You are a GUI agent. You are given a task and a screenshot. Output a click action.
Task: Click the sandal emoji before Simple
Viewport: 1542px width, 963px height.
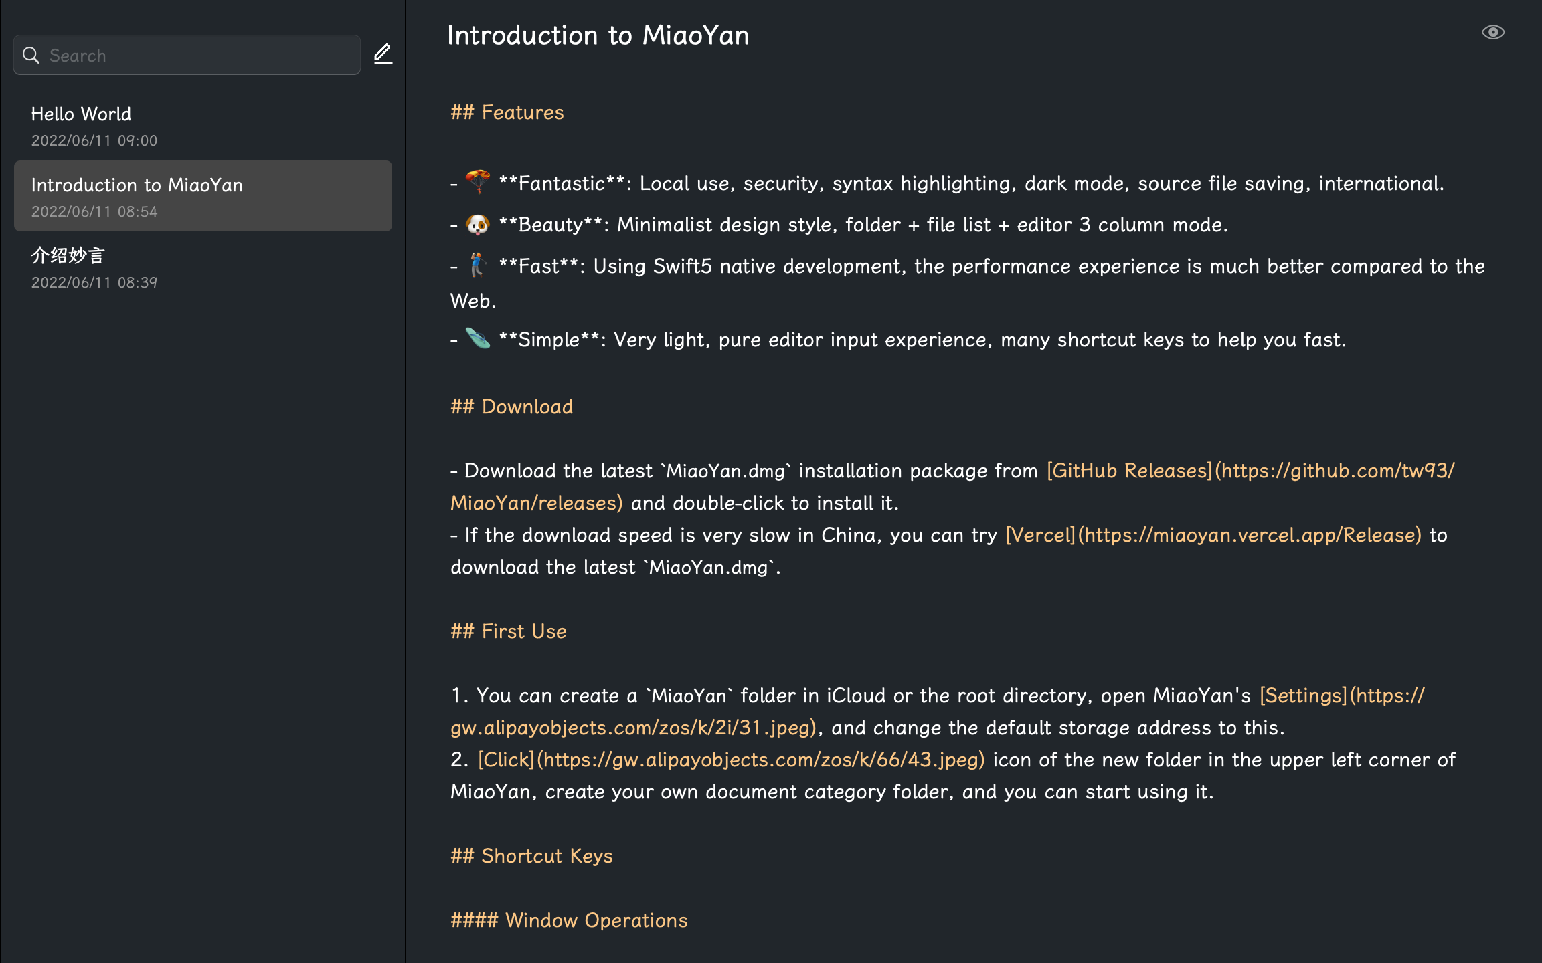coord(478,338)
